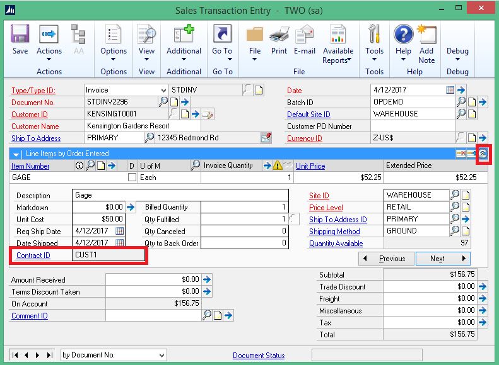The width and height of the screenshot is (499, 365).
Task: Click the note icon beside Customer ID field
Action: point(185,114)
